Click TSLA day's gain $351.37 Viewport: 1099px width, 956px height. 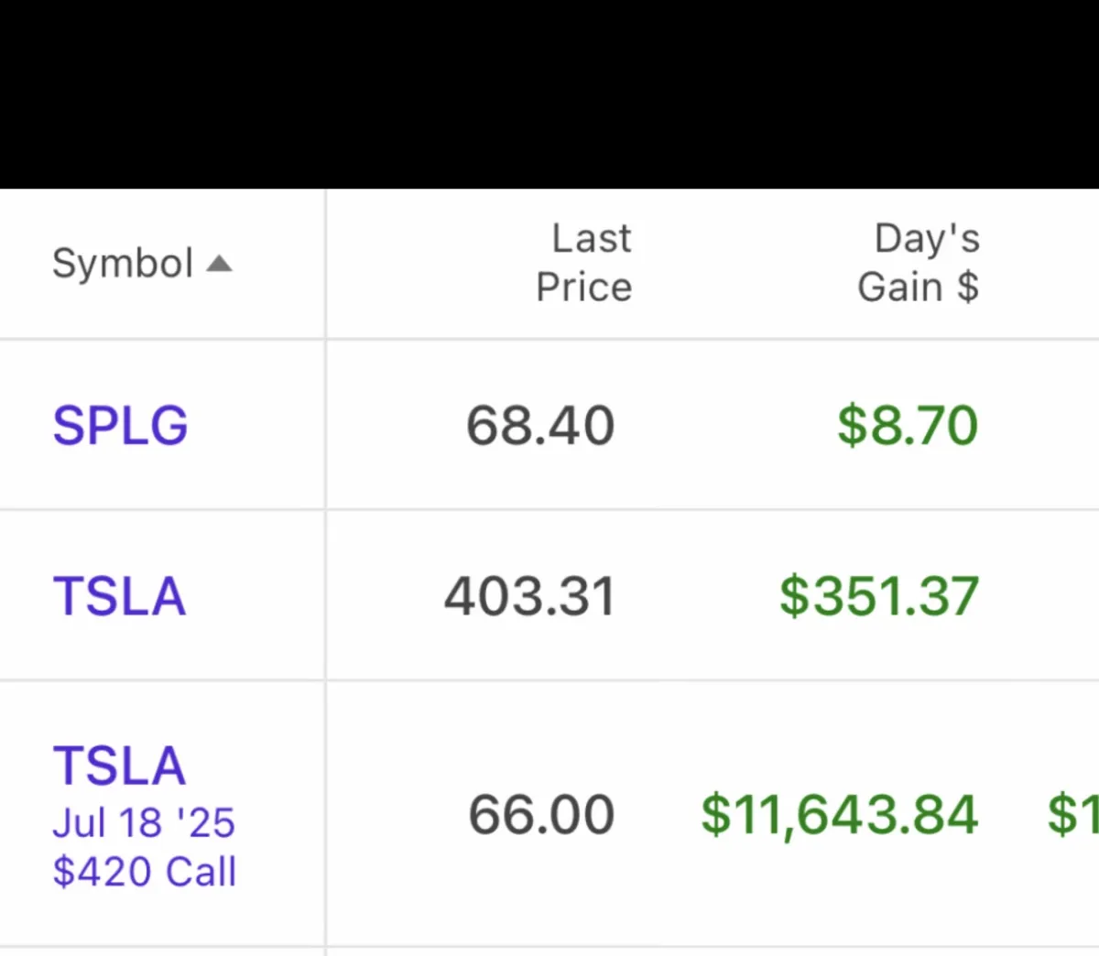tap(879, 596)
